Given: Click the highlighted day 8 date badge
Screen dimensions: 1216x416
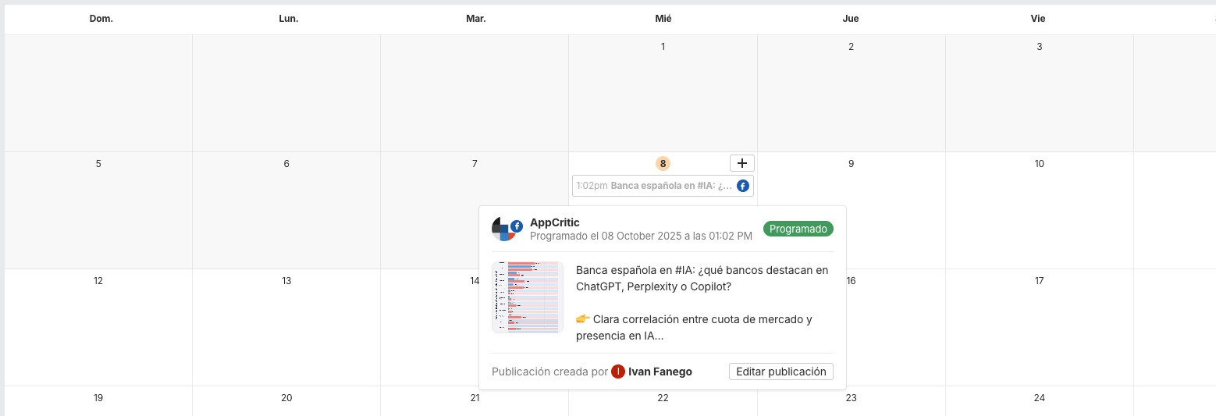Looking at the screenshot, I should coord(663,164).
